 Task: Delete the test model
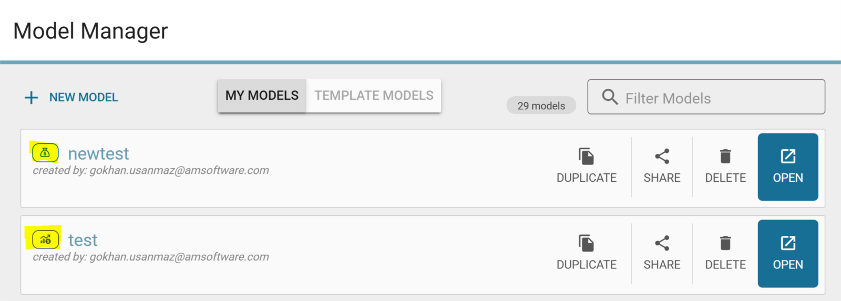[725, 253]
